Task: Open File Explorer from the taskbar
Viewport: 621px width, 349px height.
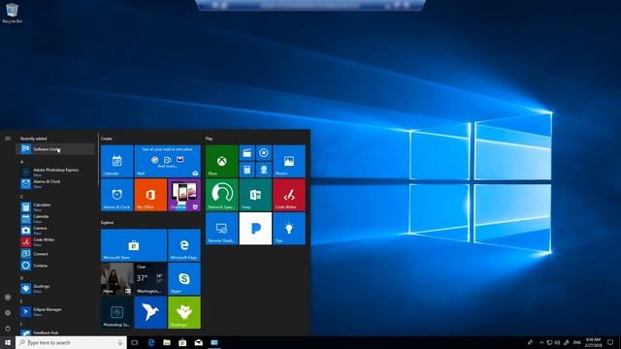Action: [167, 342]
